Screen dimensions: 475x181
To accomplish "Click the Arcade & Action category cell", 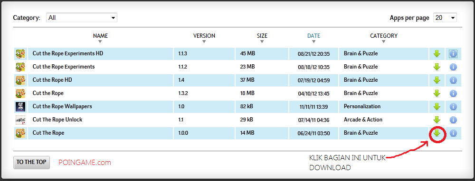I will (x=363, y=120).
